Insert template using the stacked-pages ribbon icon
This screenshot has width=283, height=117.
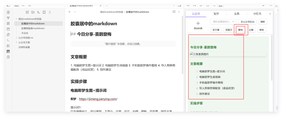[8, 35]
